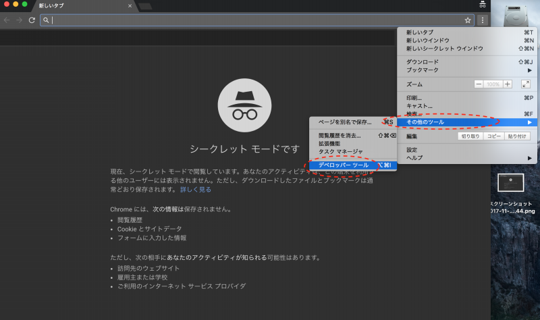Click the new tab button beside tab
The width and height of the screenshot is (540, 320).
(x=145, y=6)
